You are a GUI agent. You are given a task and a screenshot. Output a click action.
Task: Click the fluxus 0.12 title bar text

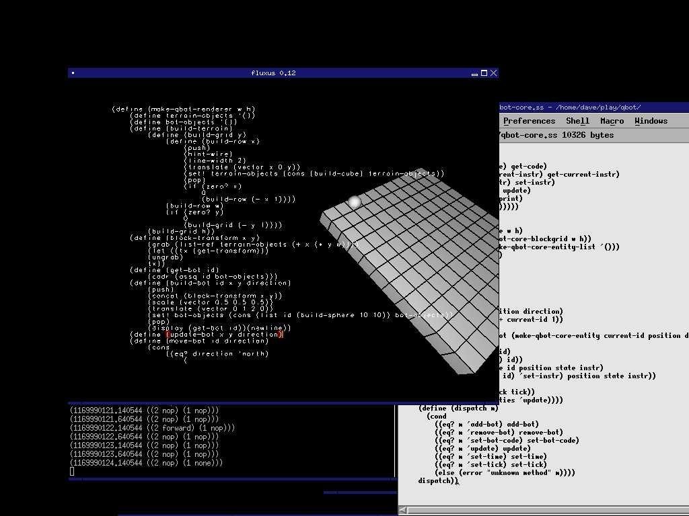(273, 73)
